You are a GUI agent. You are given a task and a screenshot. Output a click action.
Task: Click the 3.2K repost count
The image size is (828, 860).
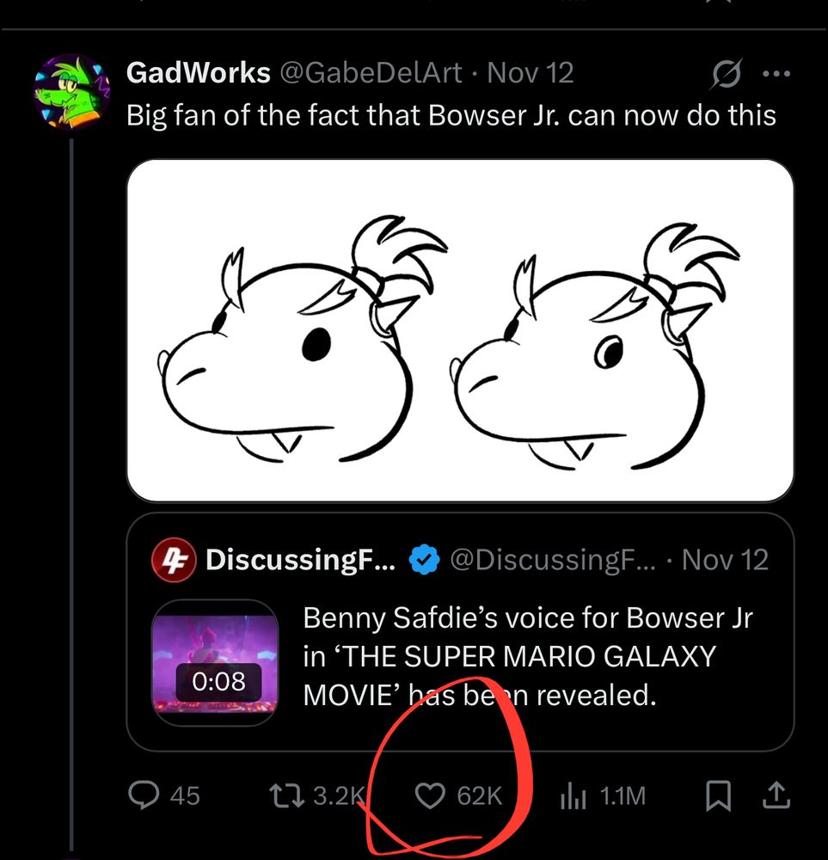(x=334, y=796)
